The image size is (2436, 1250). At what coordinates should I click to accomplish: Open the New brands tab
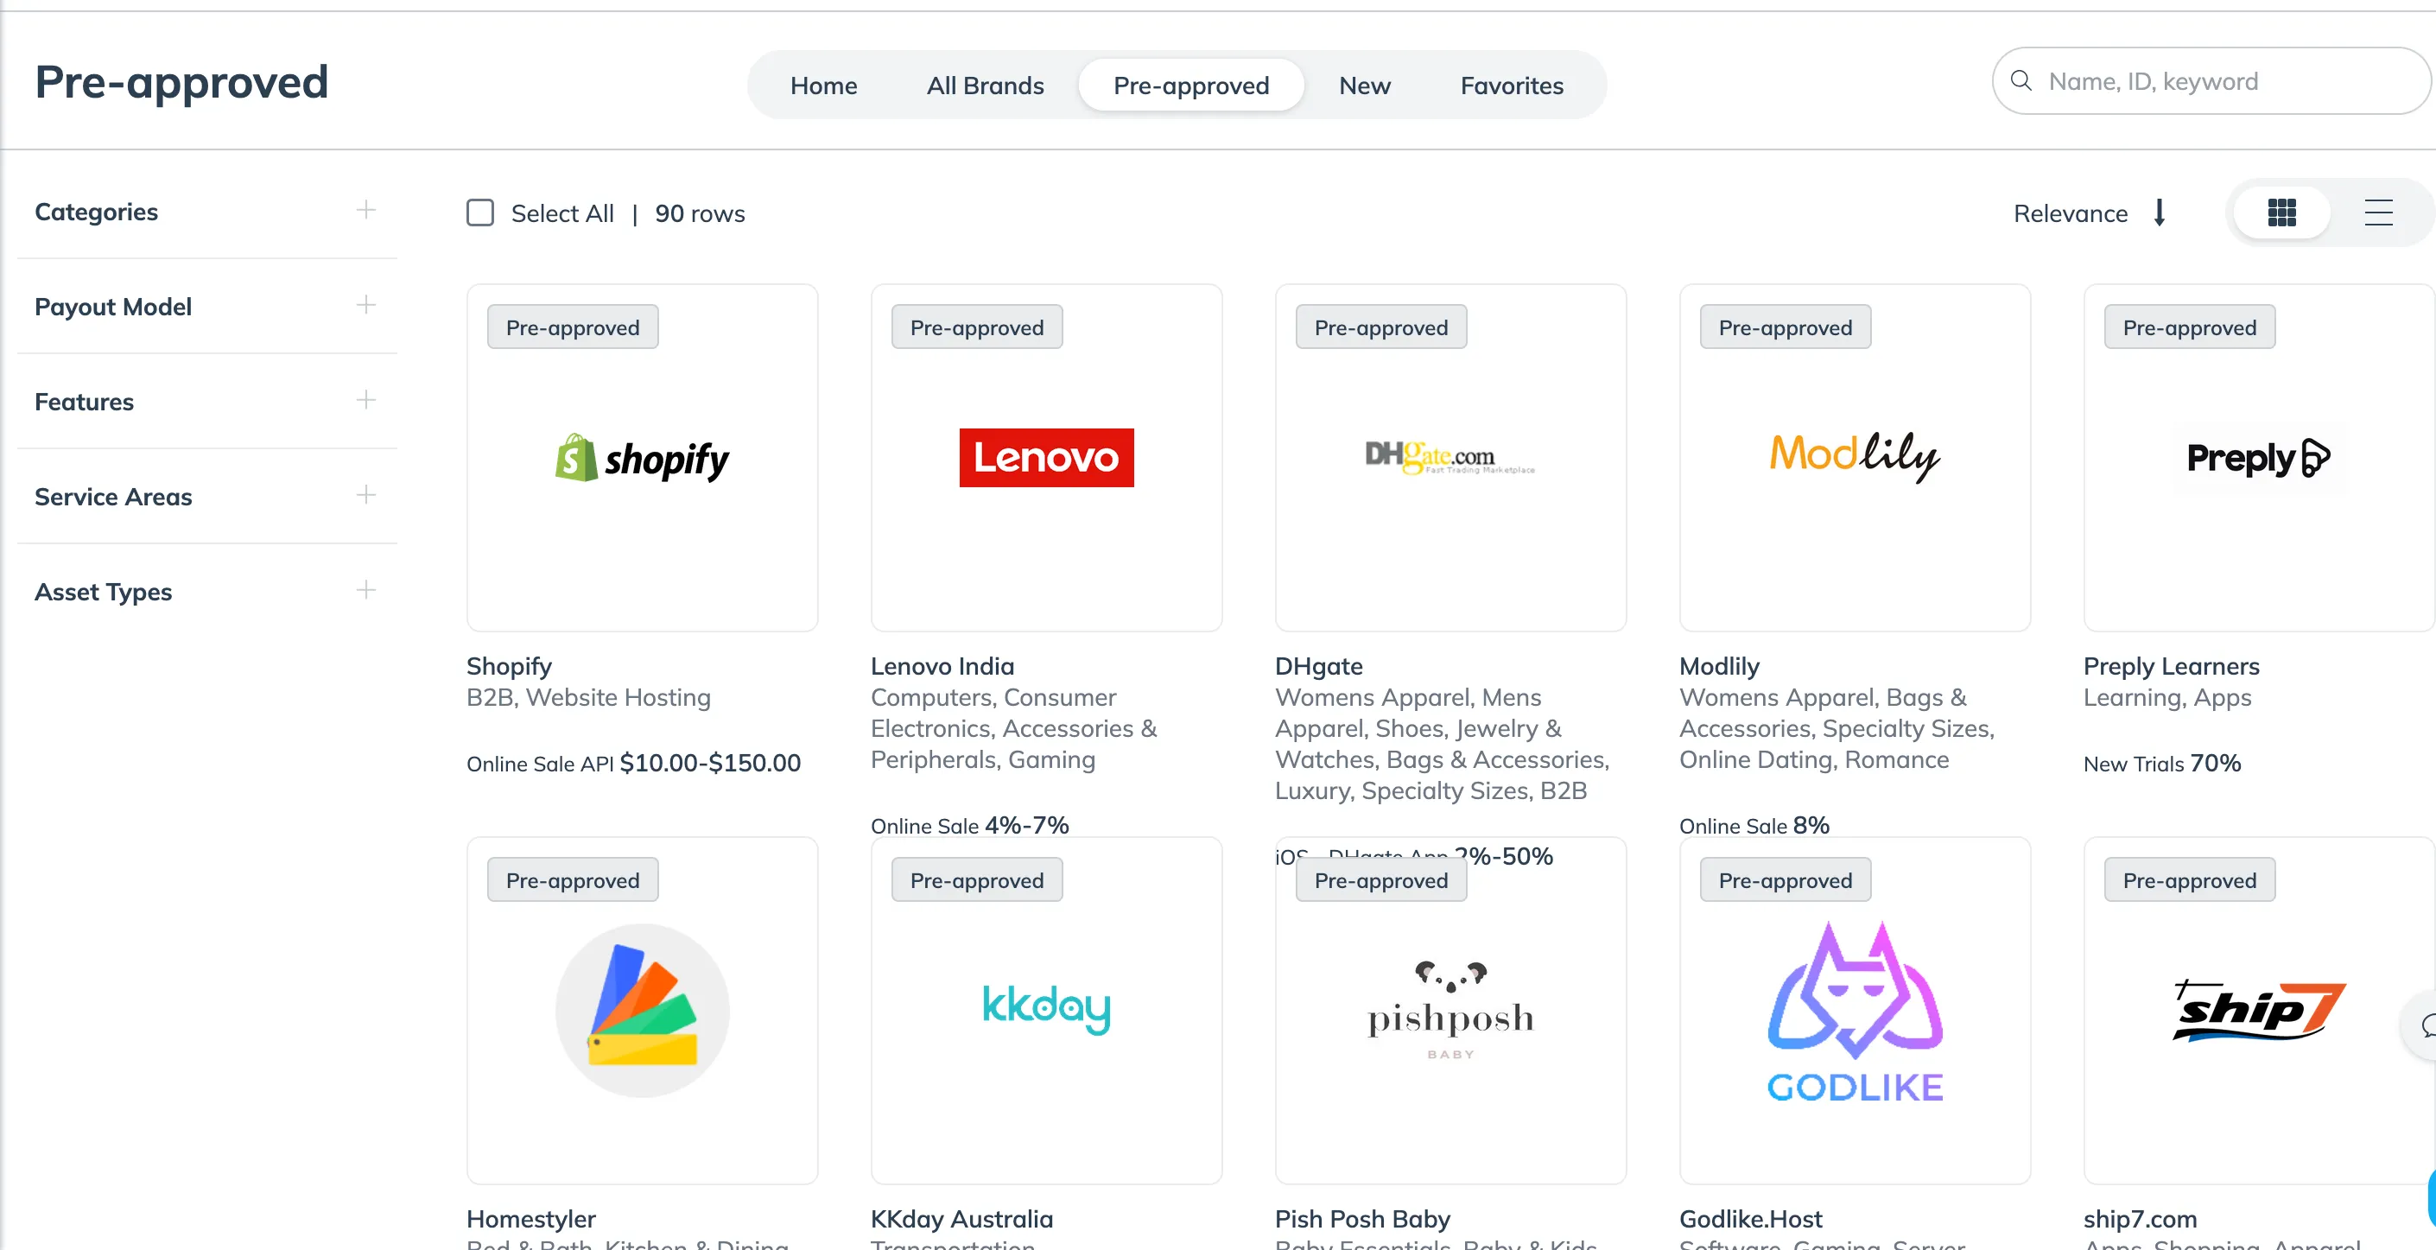tap(1364, 86)
